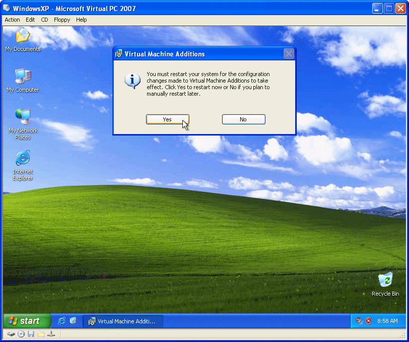Click the CD drive status bar icon
The width and height of the screenshot is (409, 342).
pos(21,334)
